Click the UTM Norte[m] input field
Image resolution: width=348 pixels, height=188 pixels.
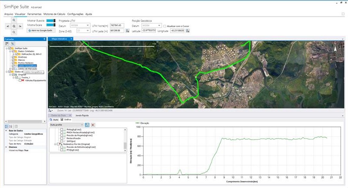(117, 25)
